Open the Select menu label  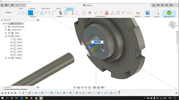[x=157, y=17]
